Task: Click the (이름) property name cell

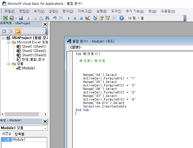Action: click(6, 139)
